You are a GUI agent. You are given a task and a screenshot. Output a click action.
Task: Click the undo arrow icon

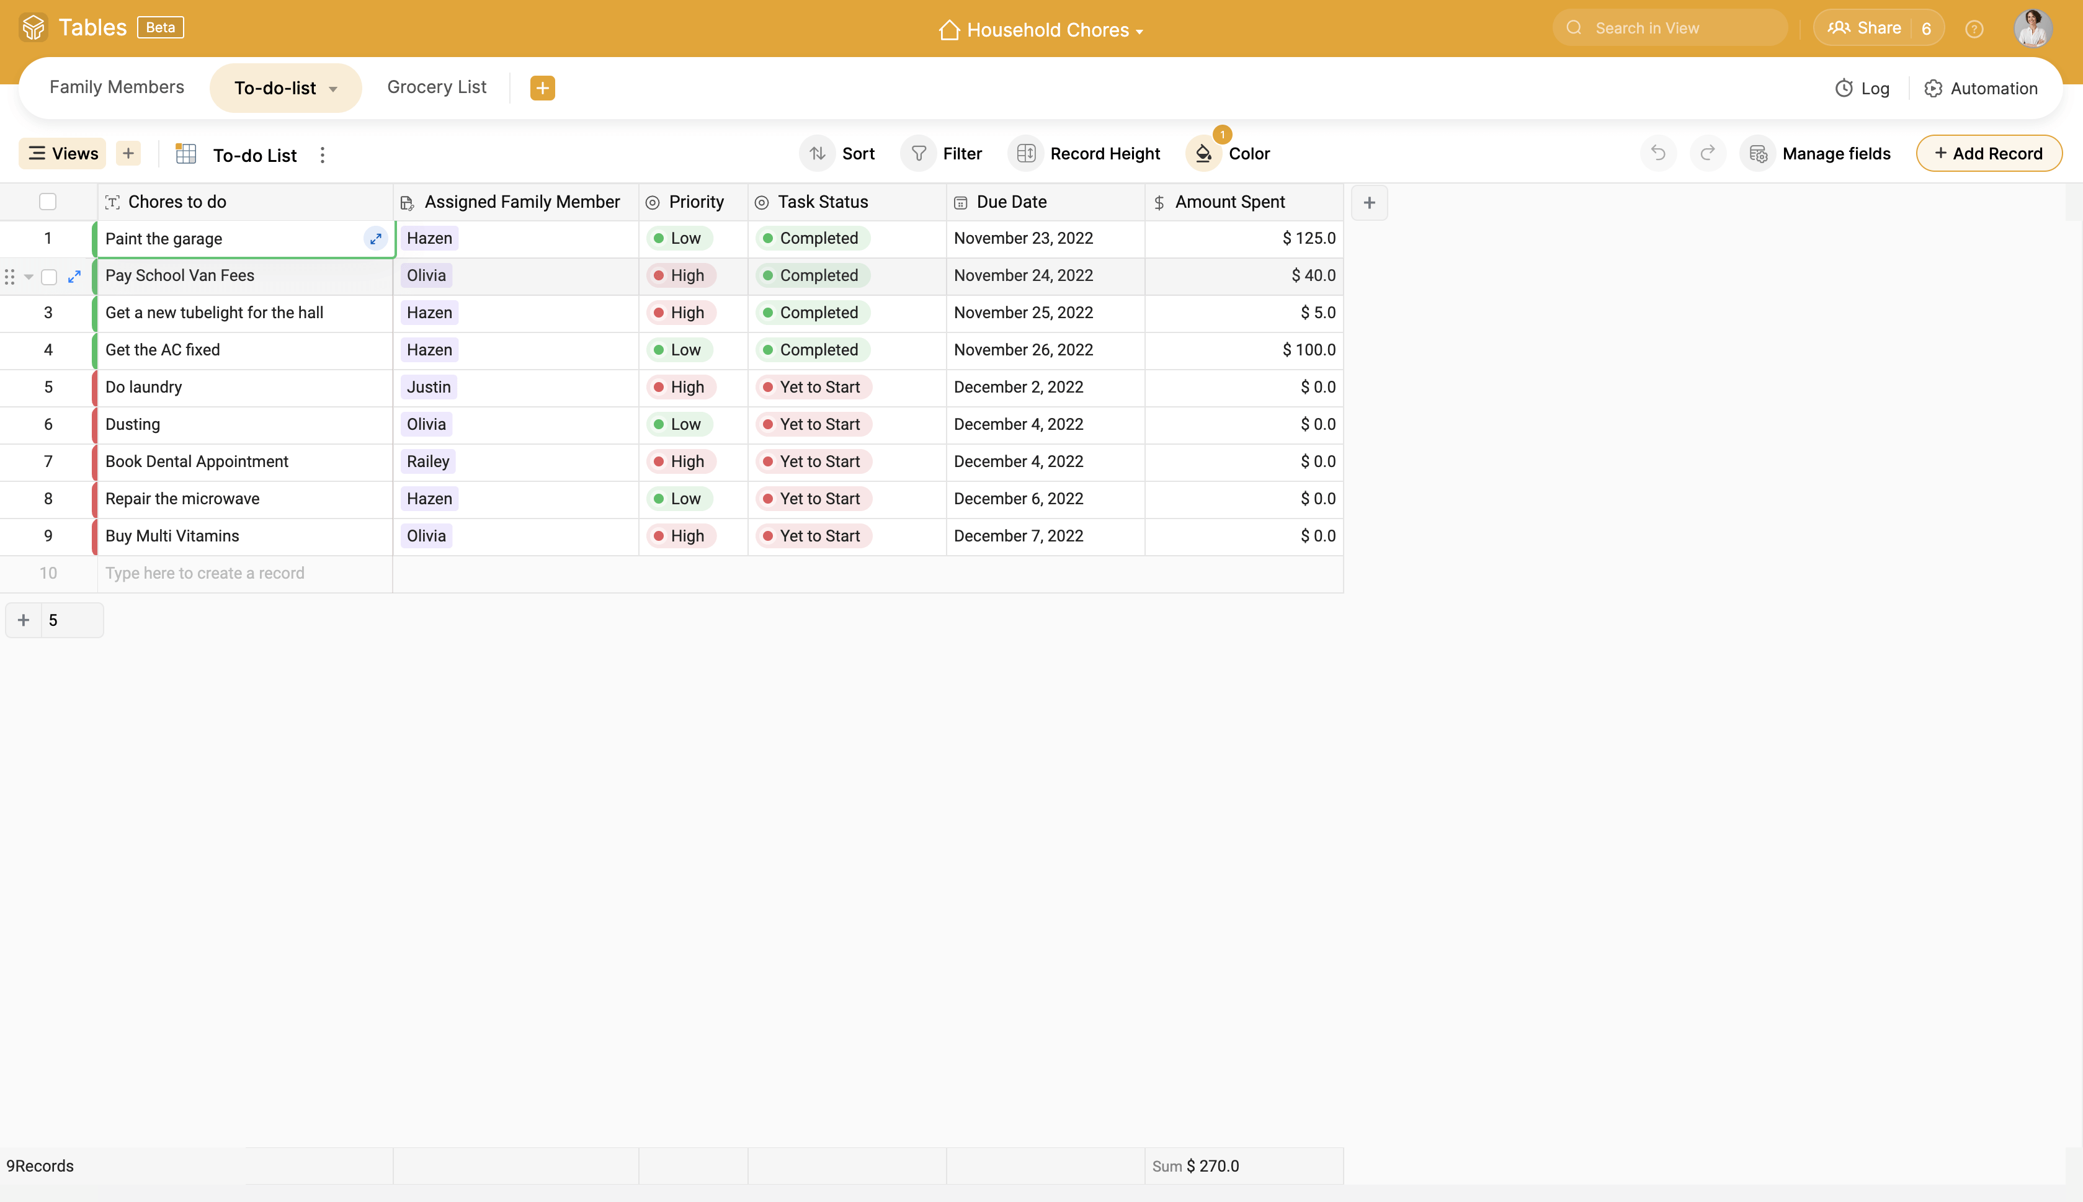pyautogui.click(x=1658, y=153)
